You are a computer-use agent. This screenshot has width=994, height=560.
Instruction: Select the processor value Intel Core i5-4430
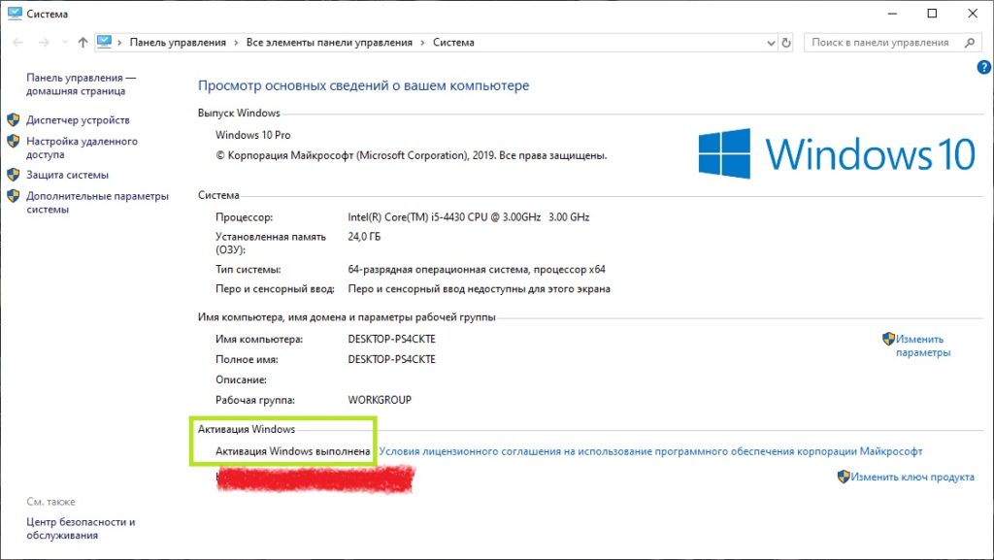(x=469, y=217)
